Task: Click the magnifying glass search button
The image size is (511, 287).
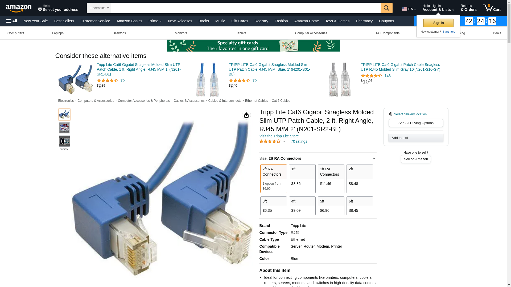Action: [386, 8]
